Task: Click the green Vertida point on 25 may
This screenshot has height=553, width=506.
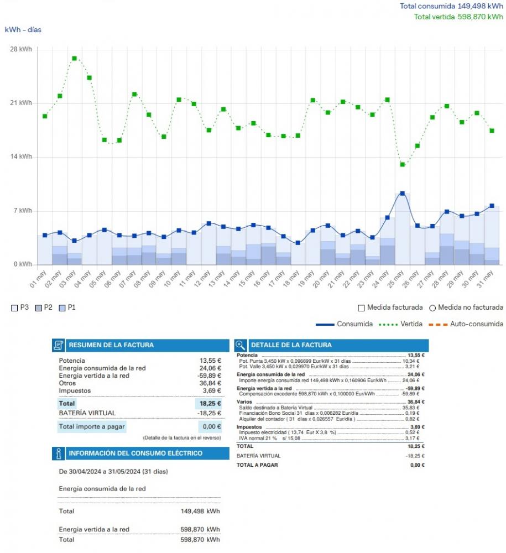Action: point(403,164)
